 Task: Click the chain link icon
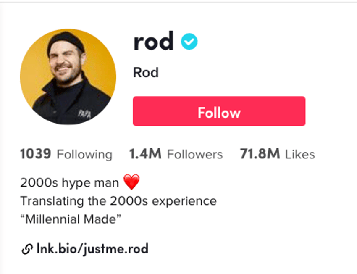click(27, 249)
